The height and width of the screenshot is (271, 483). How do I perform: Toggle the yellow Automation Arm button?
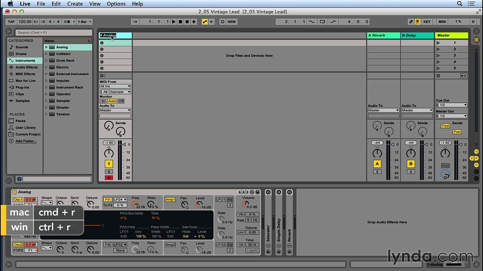click(x=205, y=22)
